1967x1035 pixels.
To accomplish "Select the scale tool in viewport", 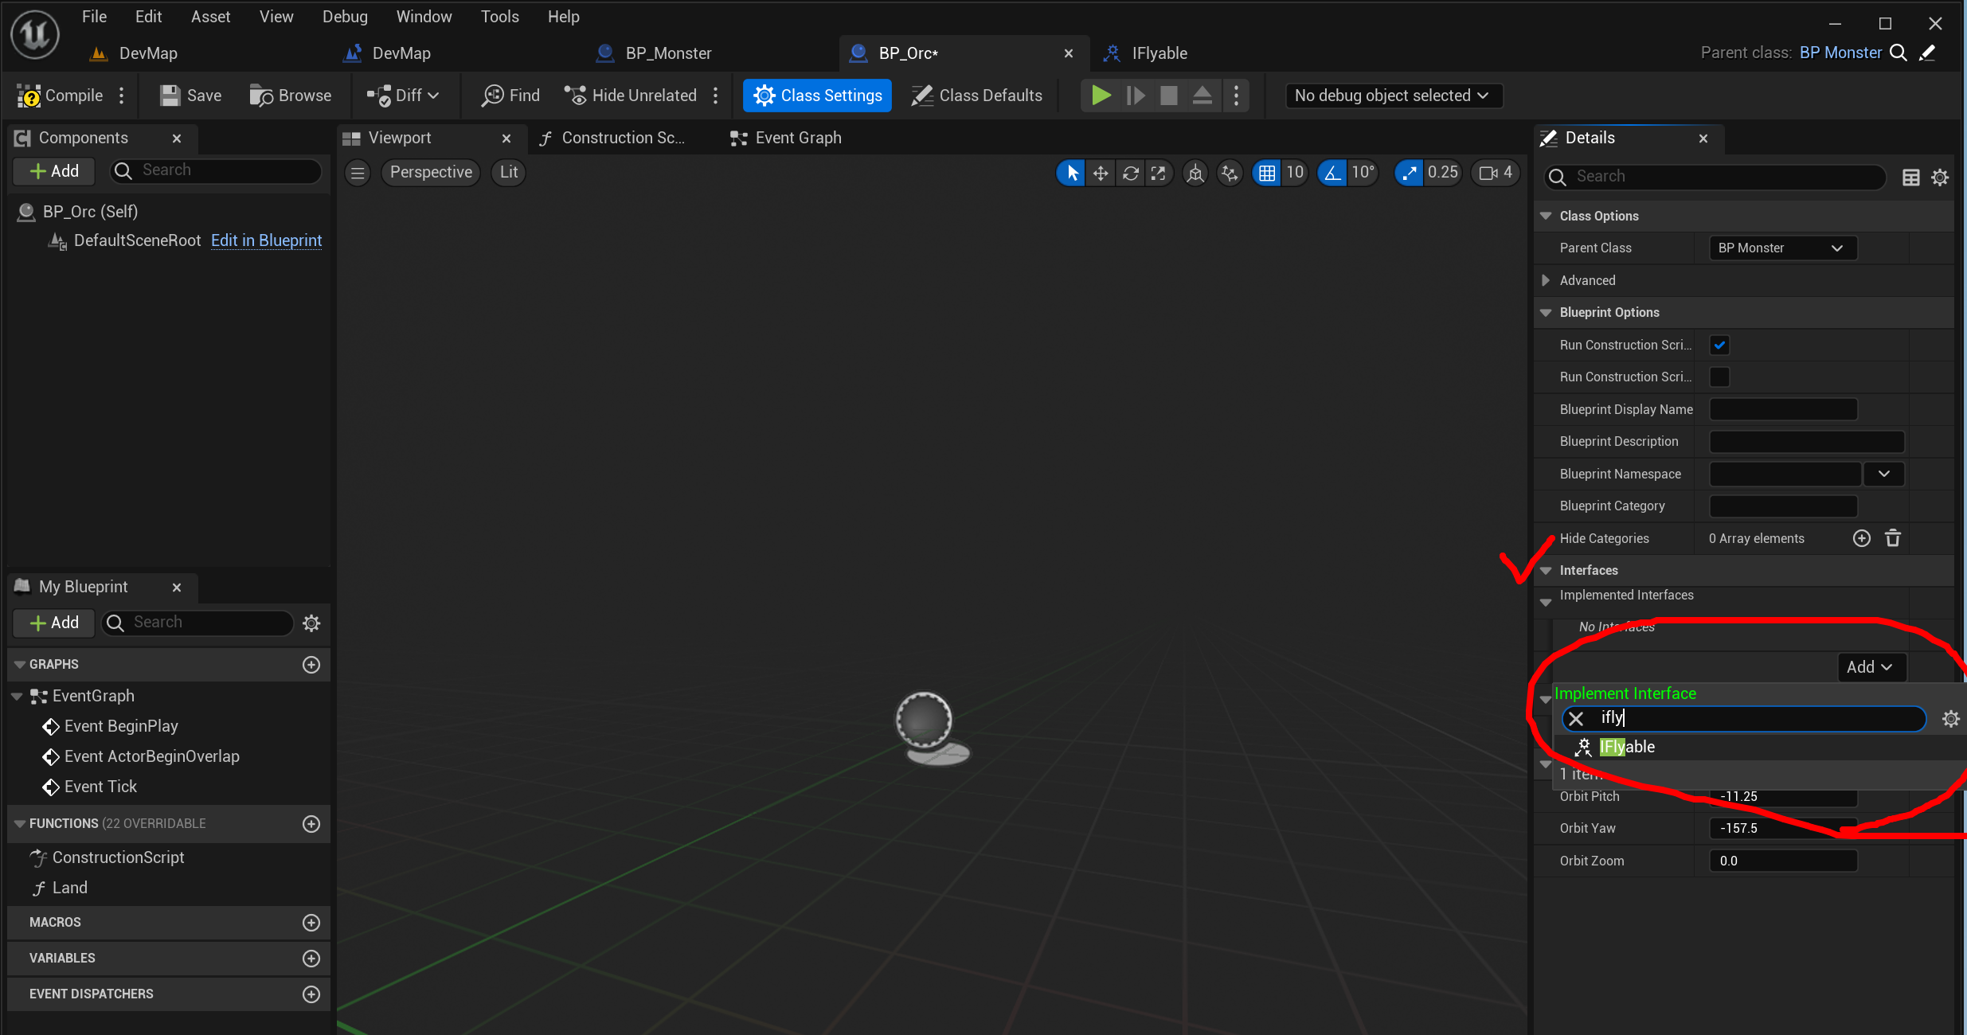I will click(x=1159, y=173).
